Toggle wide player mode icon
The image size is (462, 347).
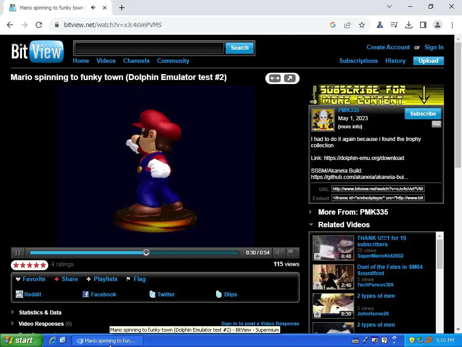point(275,78)
